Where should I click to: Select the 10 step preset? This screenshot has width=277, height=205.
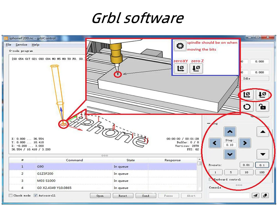pos(247,172)
